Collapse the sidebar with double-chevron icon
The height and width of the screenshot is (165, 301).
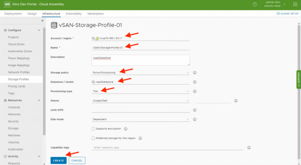point(43,21)
